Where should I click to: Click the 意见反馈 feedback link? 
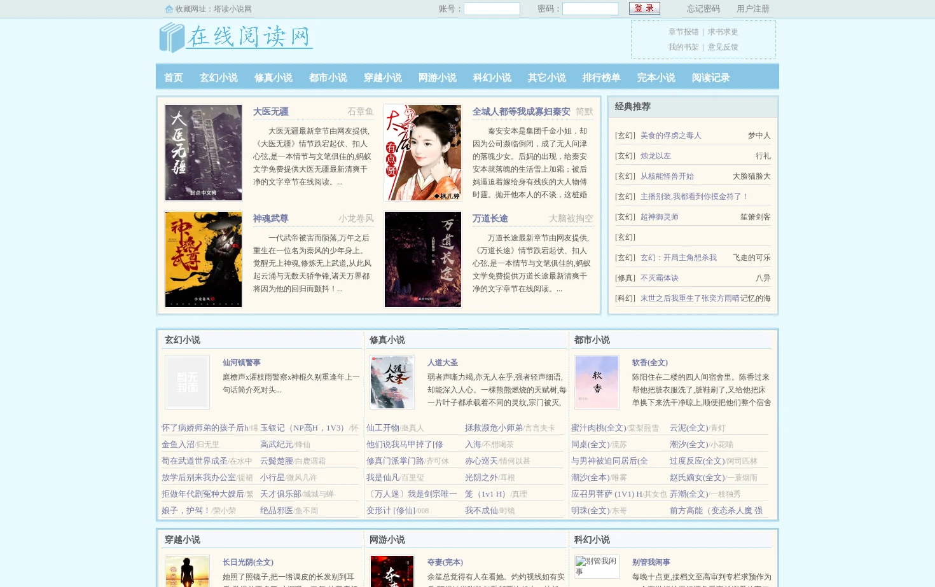tap(723, 47)
